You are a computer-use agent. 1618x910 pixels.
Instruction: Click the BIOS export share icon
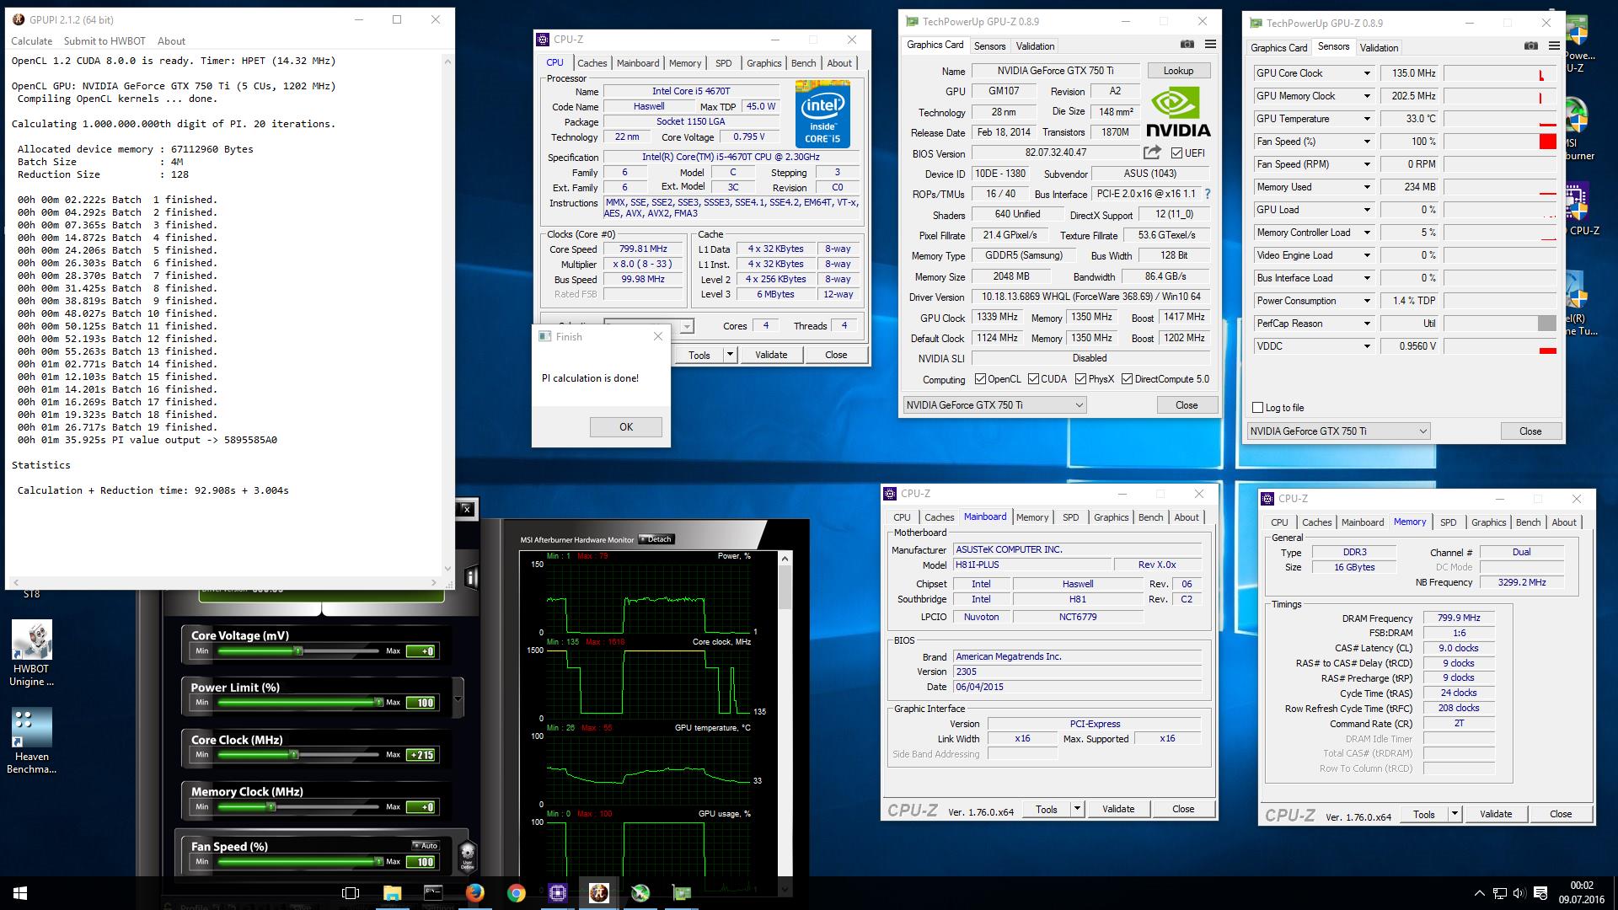pyautogui.click(x=1151, y=153)
